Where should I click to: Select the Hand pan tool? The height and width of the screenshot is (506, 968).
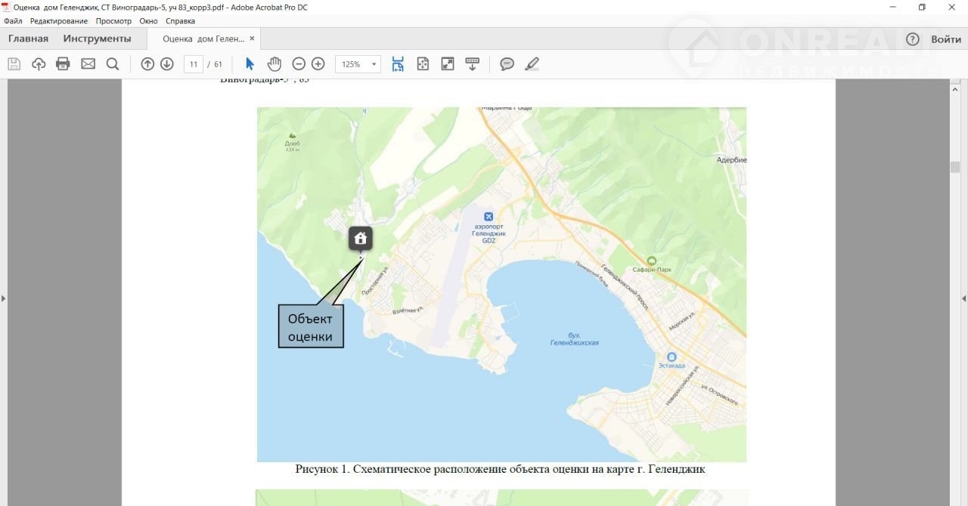click(274, 64)
